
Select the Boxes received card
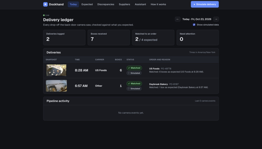pyautogui.click(x=109, y=38)
